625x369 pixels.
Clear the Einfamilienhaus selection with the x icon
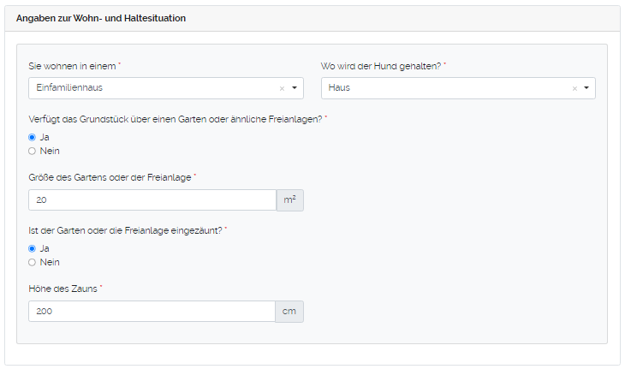click(x=282, y=88)
